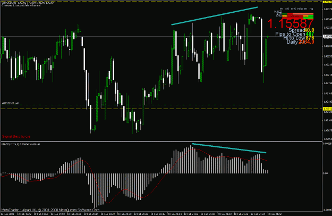332x216 pixels.
Task: Click the Spread 40.0 value
Action: click(x=309, y=30)
